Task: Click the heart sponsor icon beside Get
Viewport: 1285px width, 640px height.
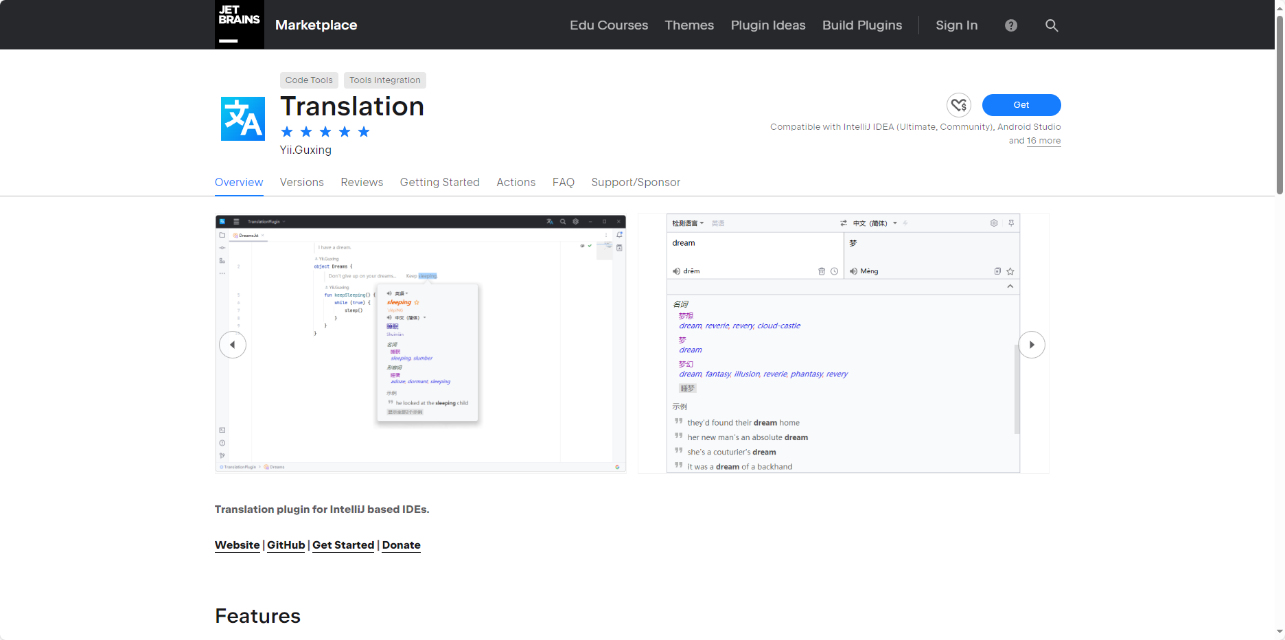Action: click(959, 105)
